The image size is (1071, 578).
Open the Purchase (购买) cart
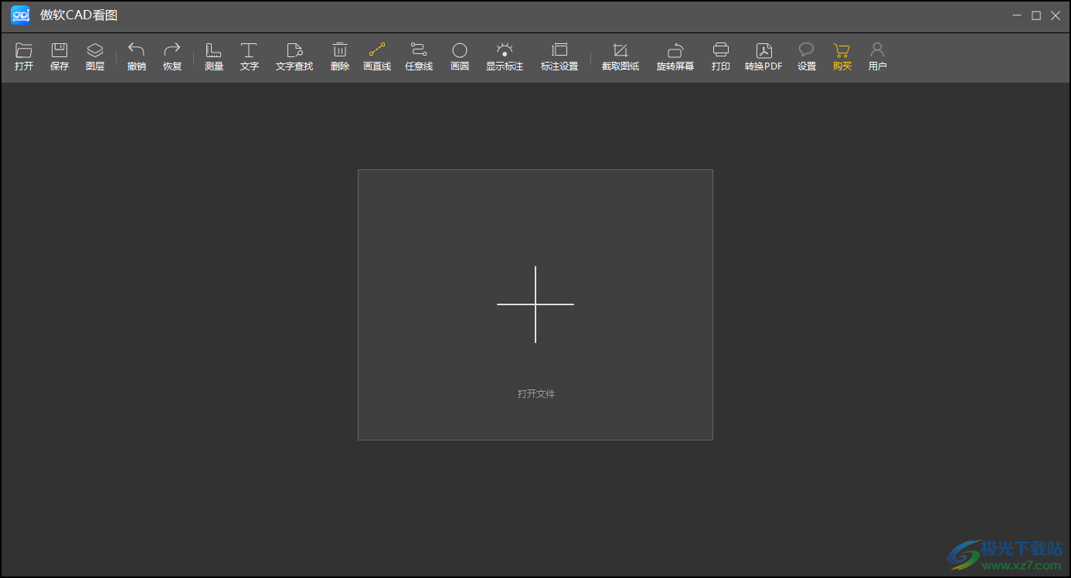(x=842, y=51)
